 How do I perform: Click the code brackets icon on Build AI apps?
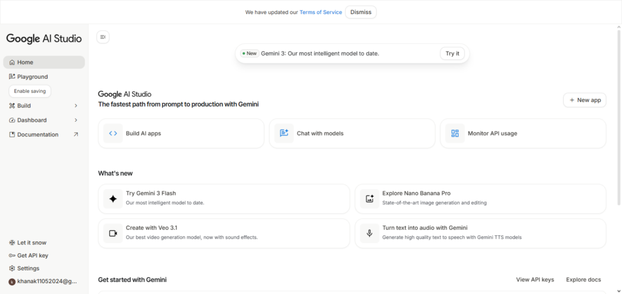click(x=113, y=133)
